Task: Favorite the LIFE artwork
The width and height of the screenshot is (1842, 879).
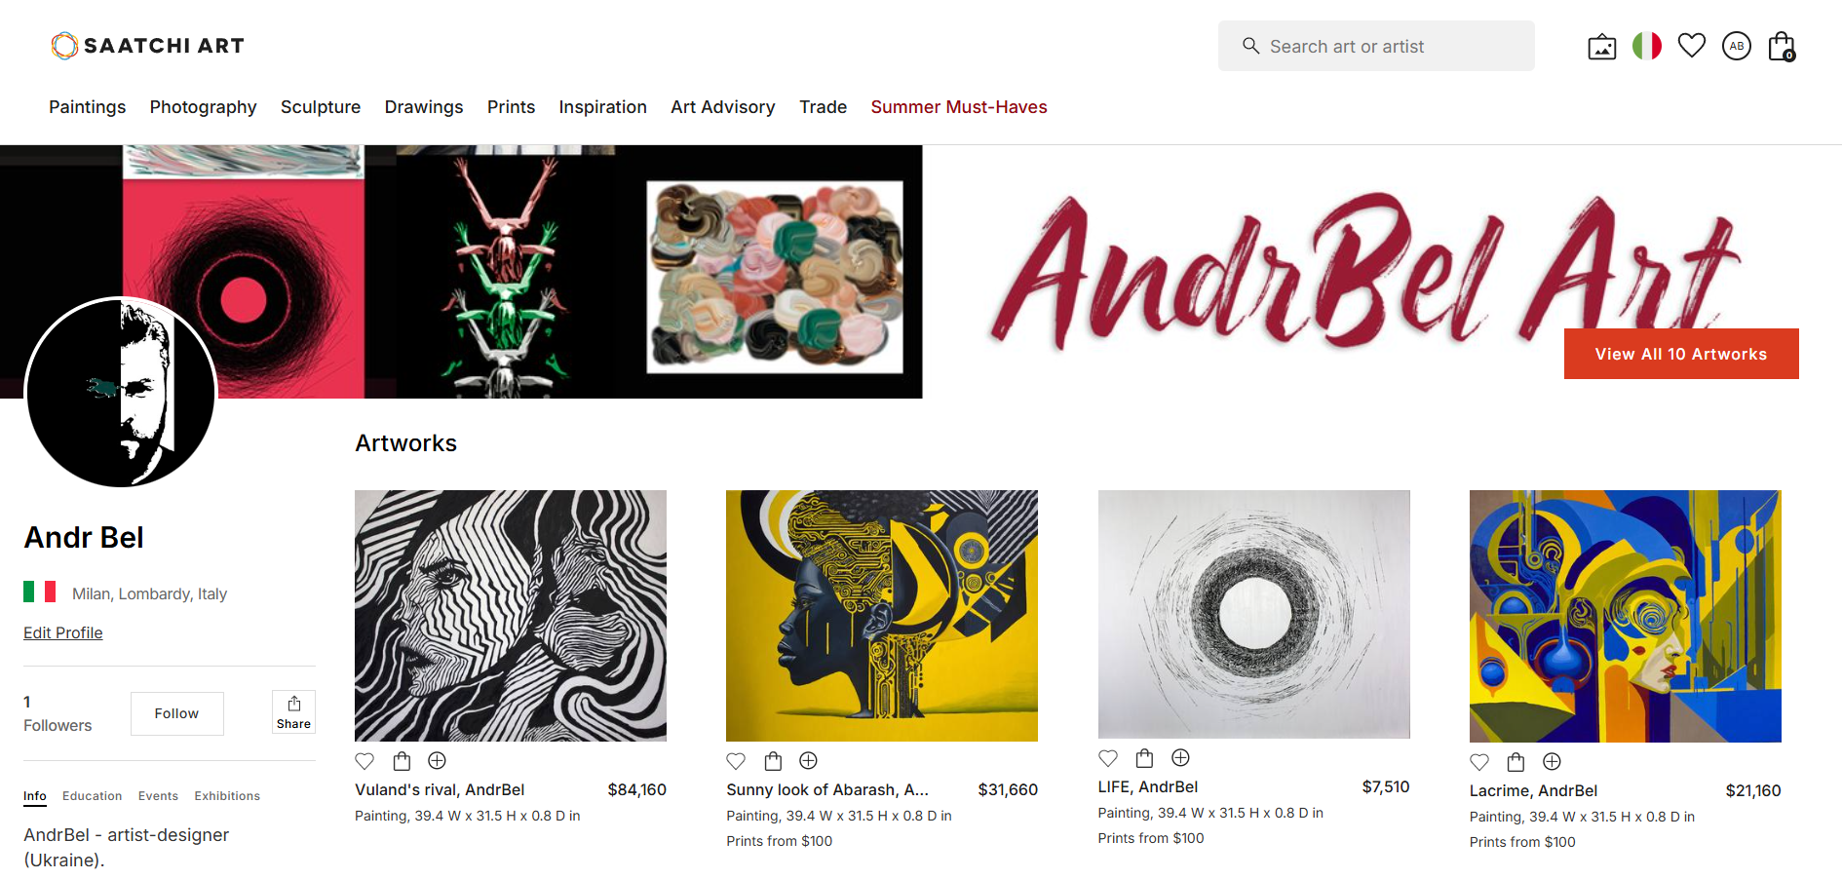Action: coord(1108,758)
